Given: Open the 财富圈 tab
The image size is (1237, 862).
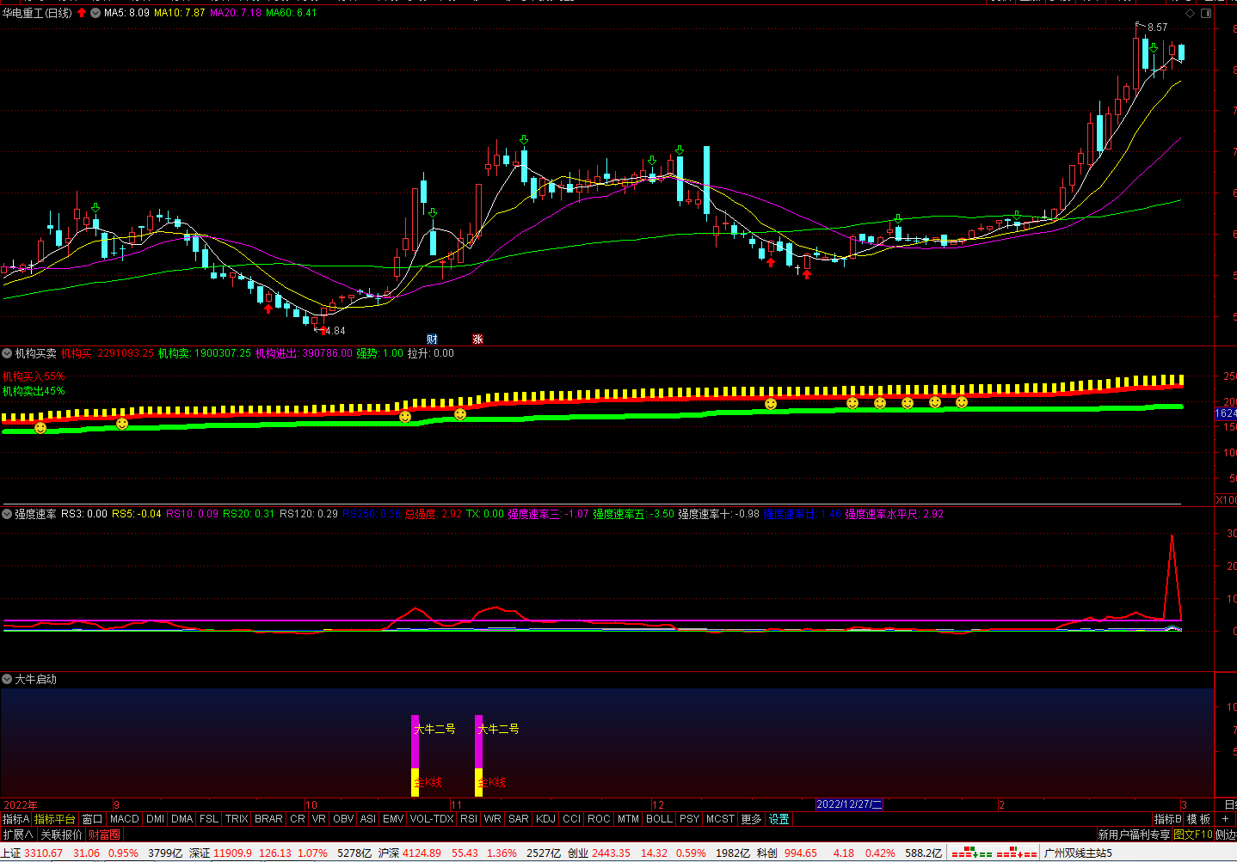Looking at the screenshot, I should pyautogui.click(x=104, y=834).
